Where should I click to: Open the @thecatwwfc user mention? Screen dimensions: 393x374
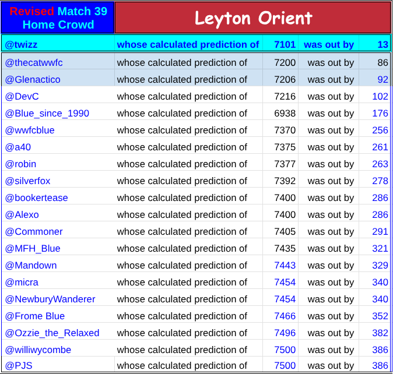pyautogui.click(x=34, y=62)
